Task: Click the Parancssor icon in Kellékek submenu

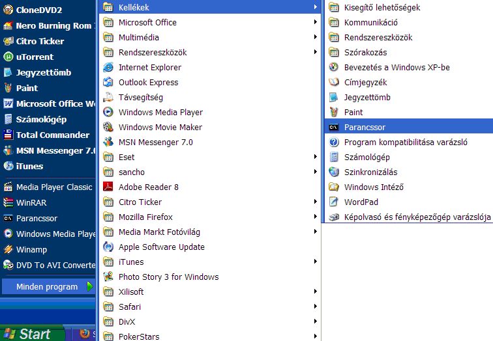Action: 334,127
